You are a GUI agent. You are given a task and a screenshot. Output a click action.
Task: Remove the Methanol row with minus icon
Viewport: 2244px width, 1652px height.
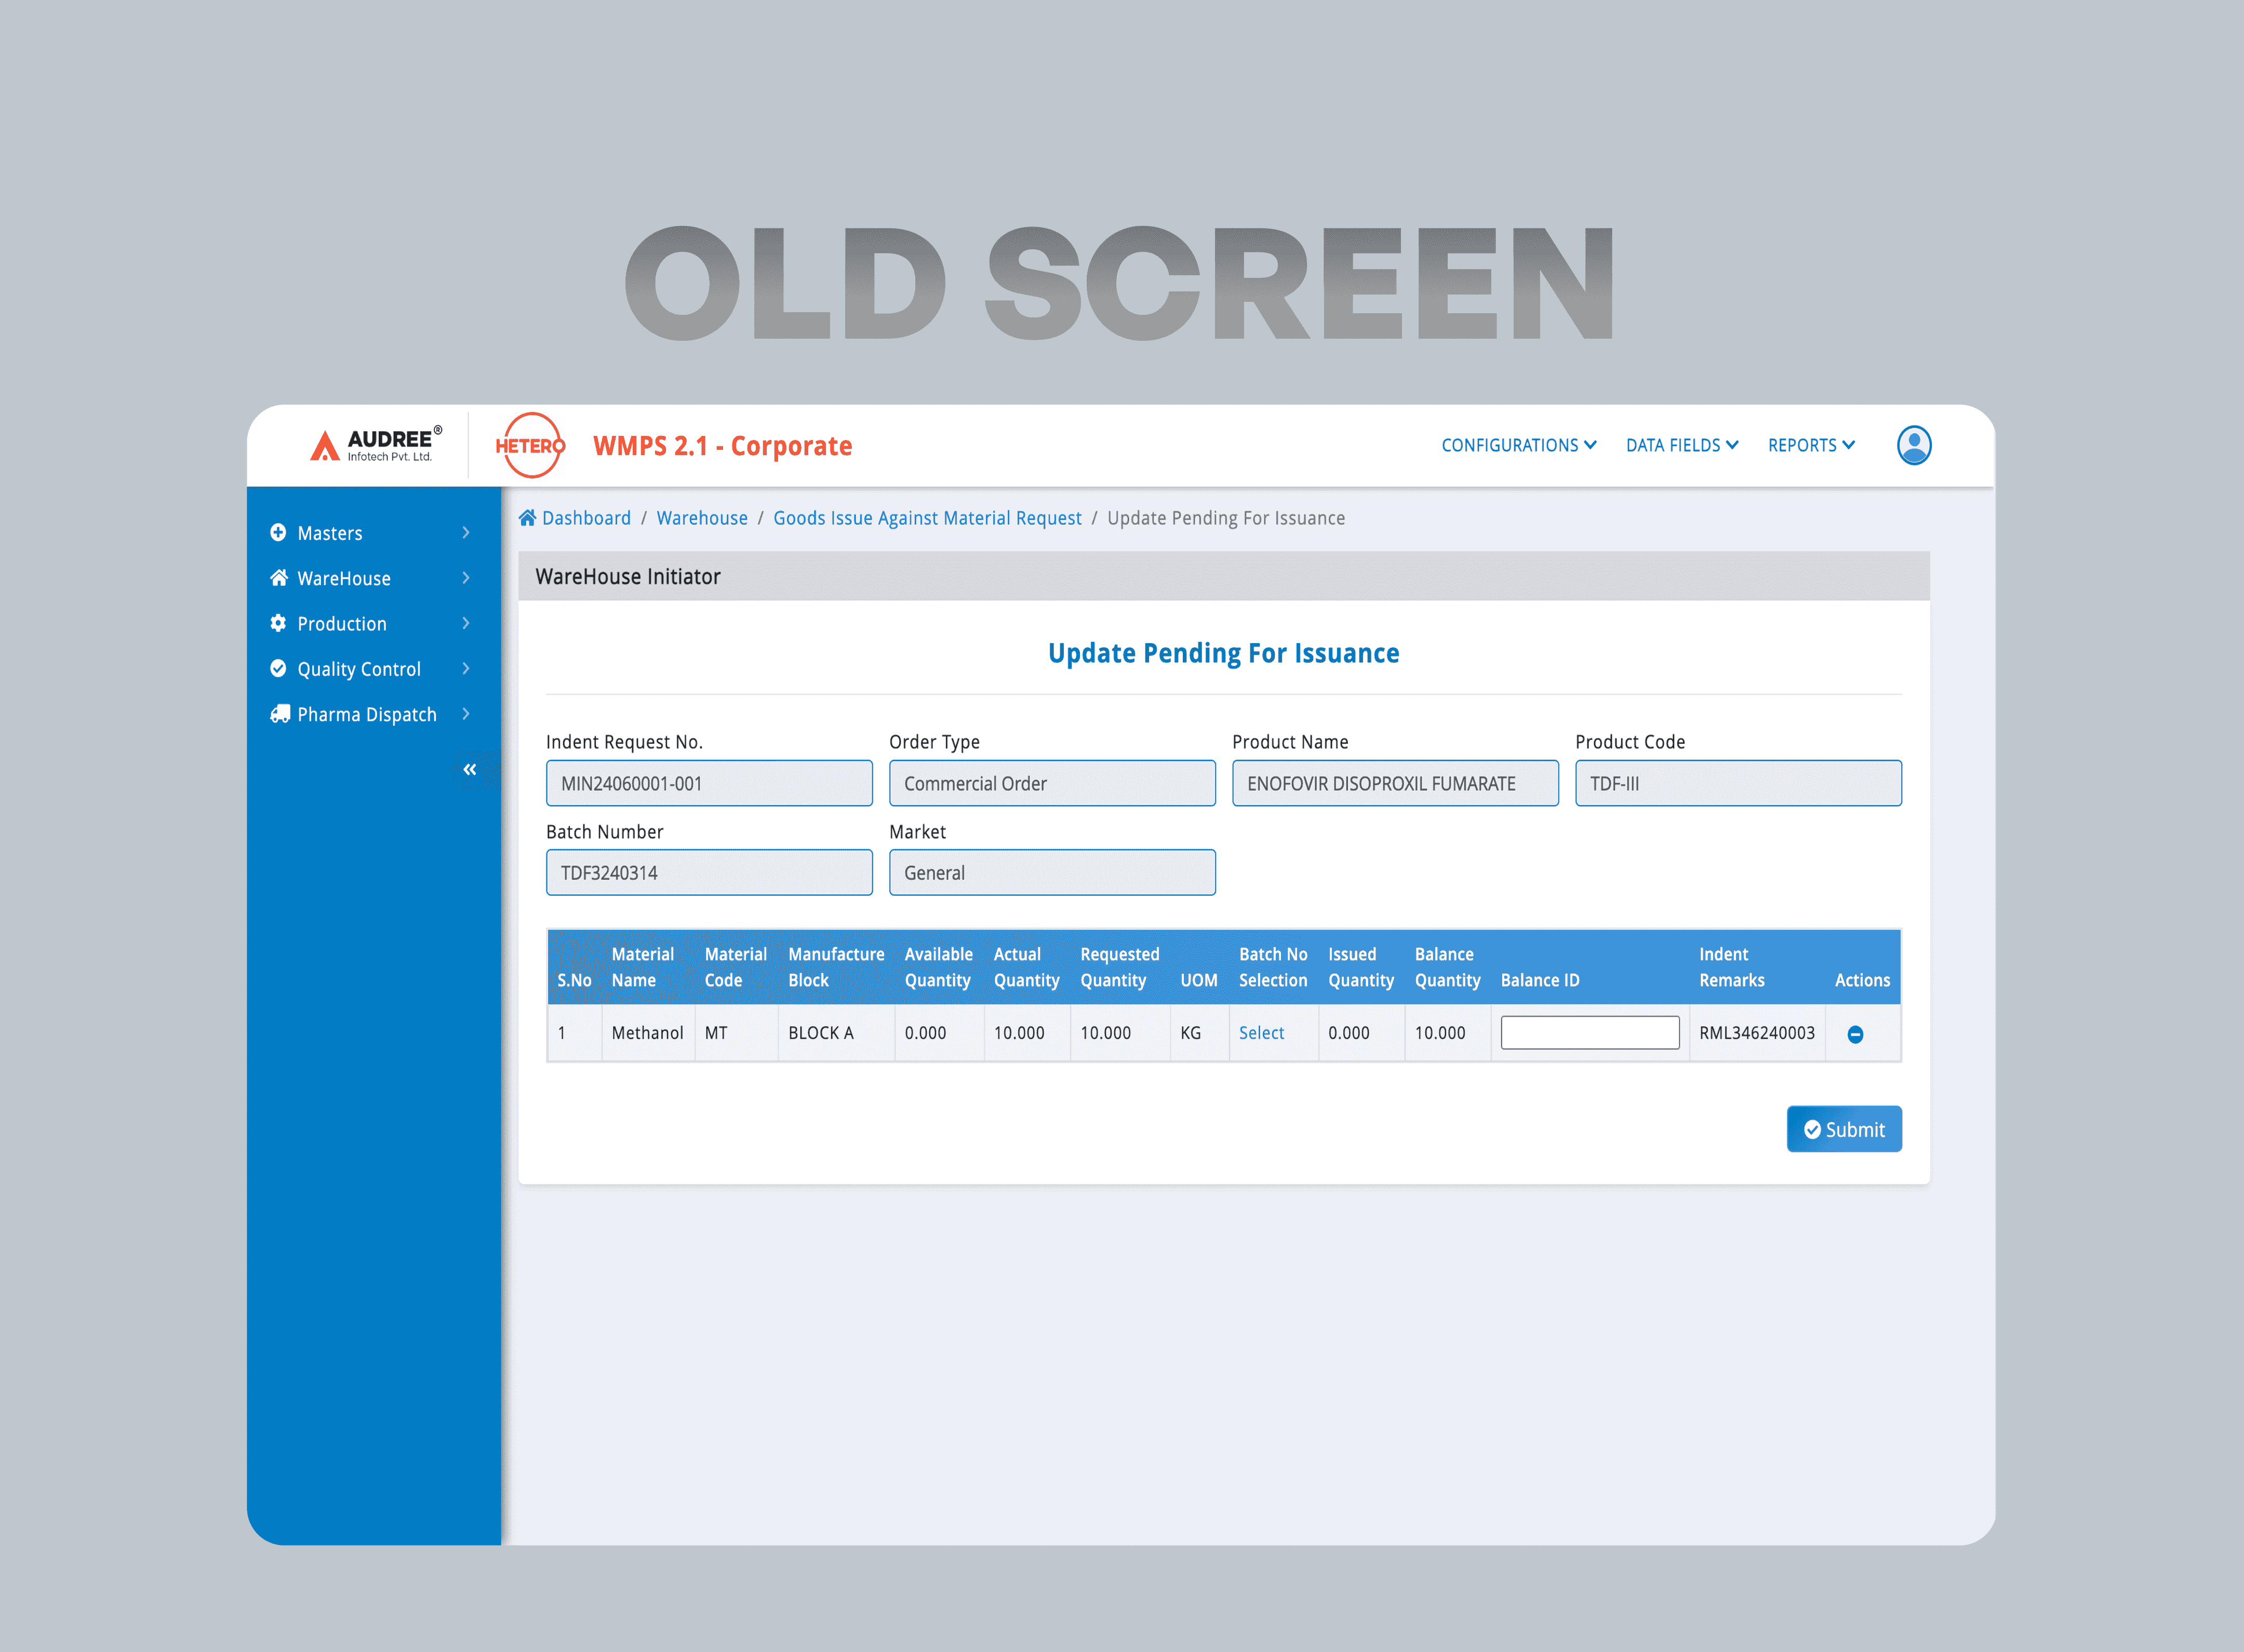pos(1854,1034)
